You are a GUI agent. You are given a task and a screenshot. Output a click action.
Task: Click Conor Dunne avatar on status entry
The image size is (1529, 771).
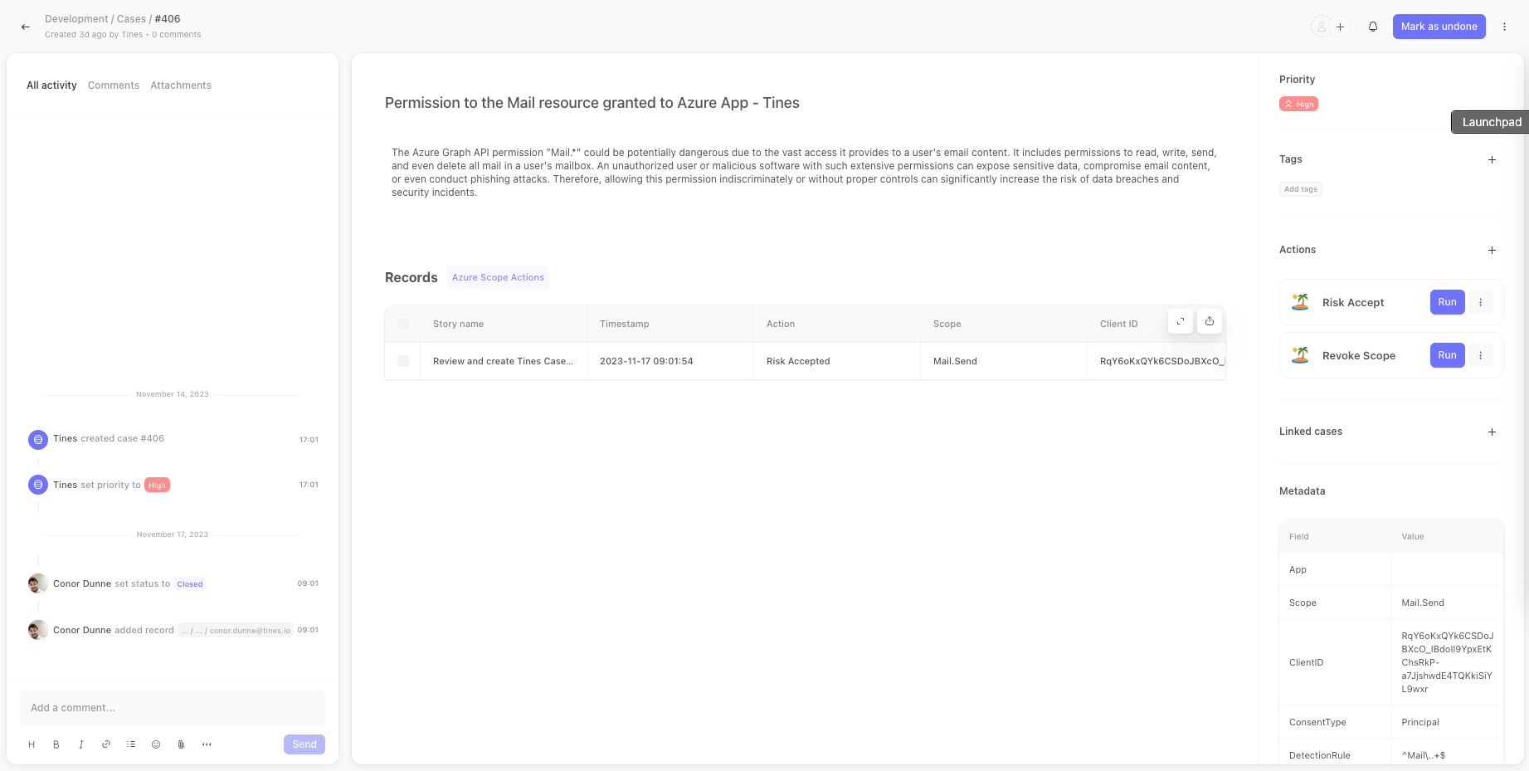point(38,583)
